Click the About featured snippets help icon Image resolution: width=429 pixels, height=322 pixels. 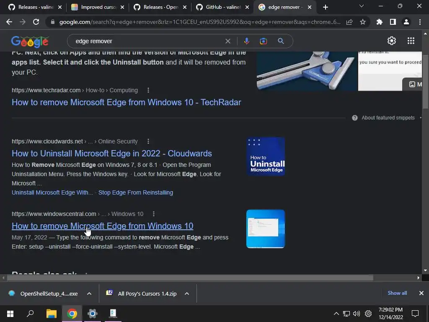tap(355, 118)
